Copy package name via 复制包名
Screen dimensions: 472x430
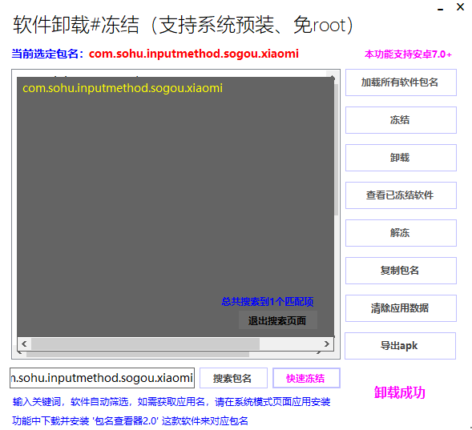point(401,271)
